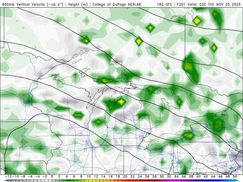This screenshot has height=182, width=243.
Task: Click the "50" value on the color scale
Action: pyautogui.click(x=235, y=177)
